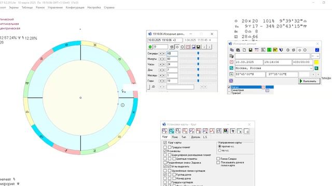This screenshot has height=186, width=332.
Task: Click the copy icon at left of Исходные данные toolbar
Action: pos(232,50)
